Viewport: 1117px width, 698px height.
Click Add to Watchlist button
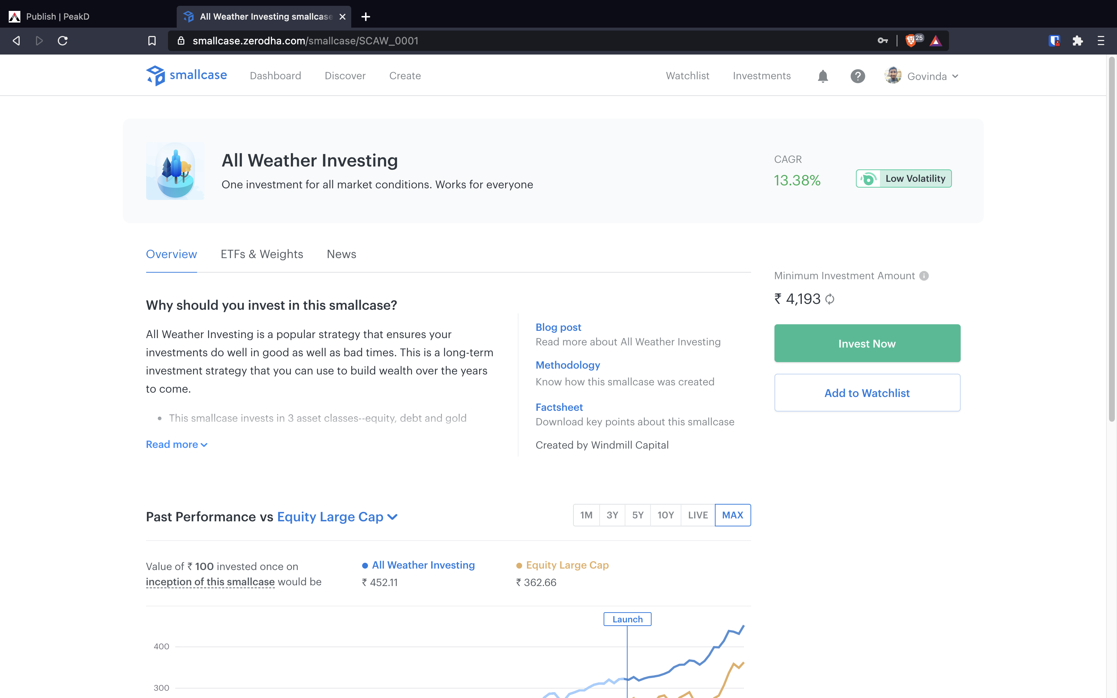point(867,392)
